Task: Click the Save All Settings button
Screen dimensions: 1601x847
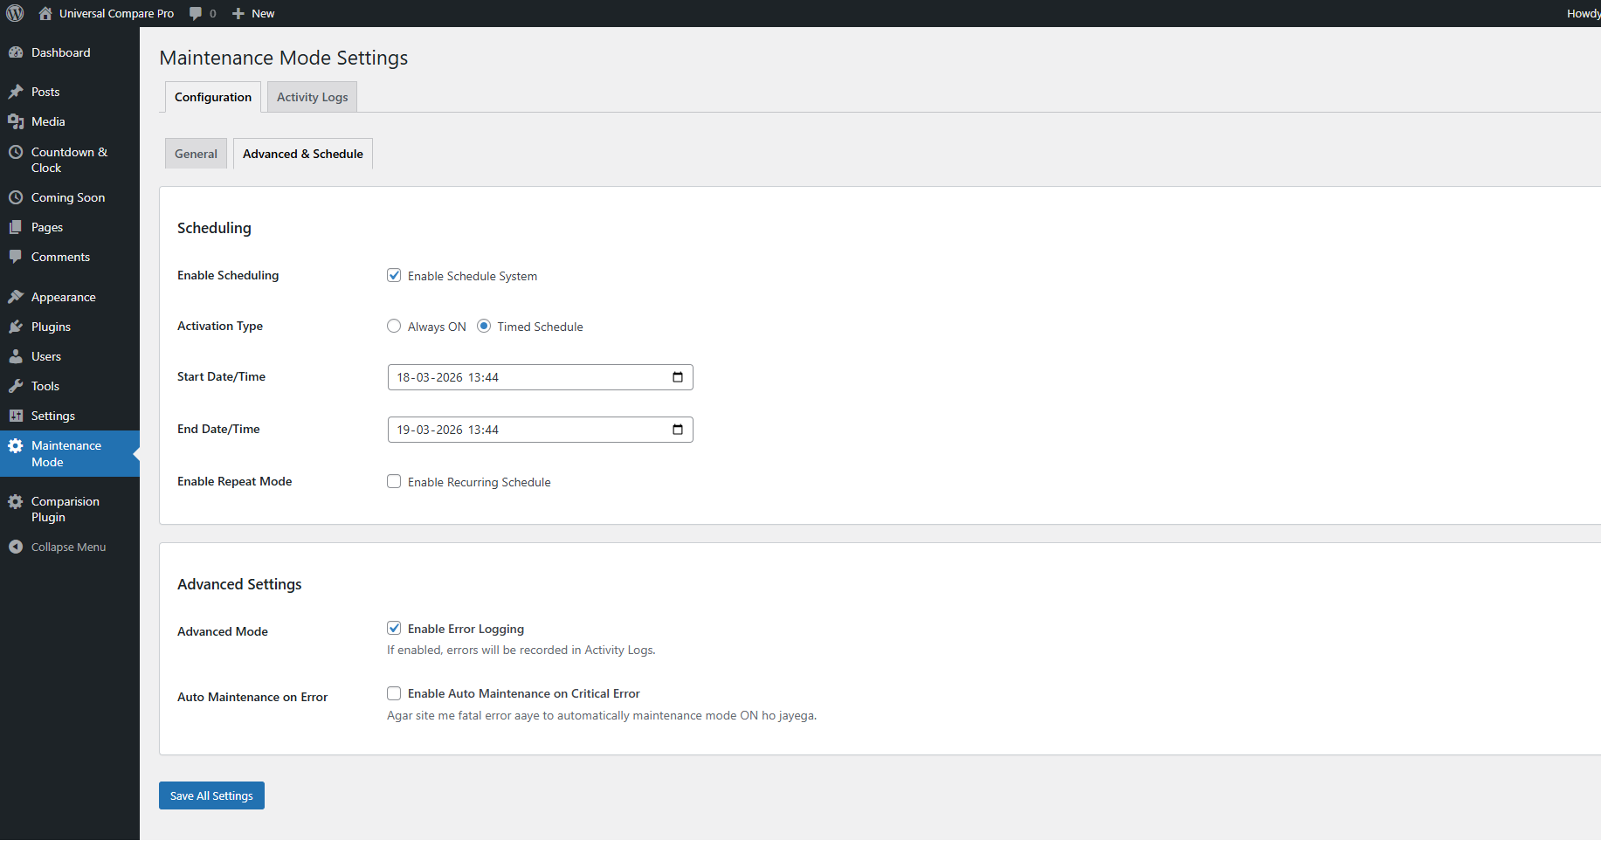Action: click(211, 795)
